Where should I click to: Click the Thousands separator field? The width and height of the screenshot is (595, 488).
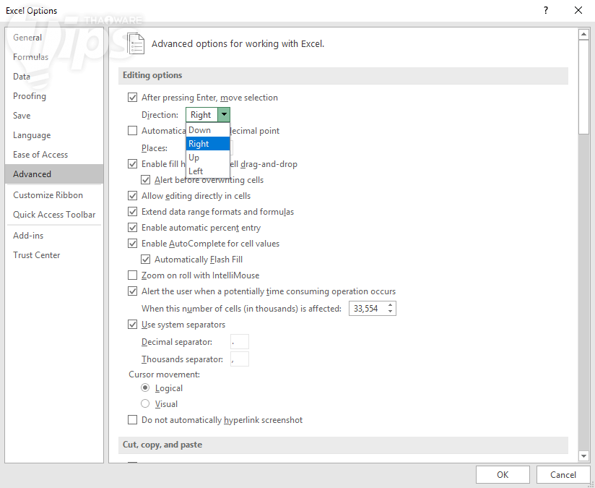point(240,359)
